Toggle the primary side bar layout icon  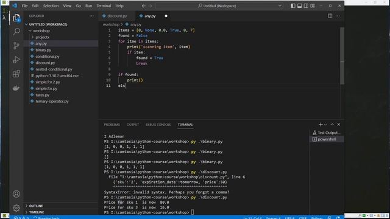coord(293,5)
